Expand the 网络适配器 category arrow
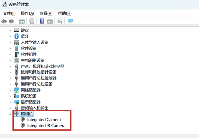Viewport: 199px width, 138px height. coord(10,90)
